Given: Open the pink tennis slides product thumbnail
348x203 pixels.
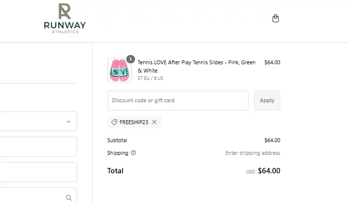Looking at the screenshot, I should [119, 70].
